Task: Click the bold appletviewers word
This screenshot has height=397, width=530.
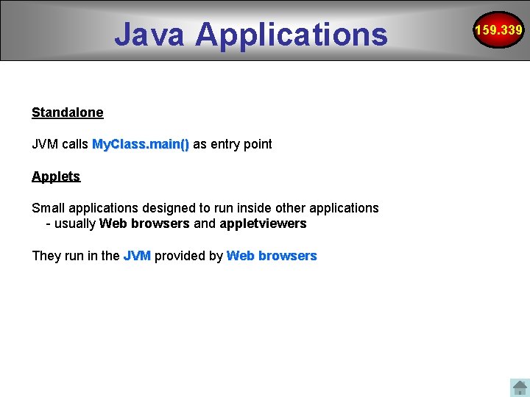Action: pos(263,223)
